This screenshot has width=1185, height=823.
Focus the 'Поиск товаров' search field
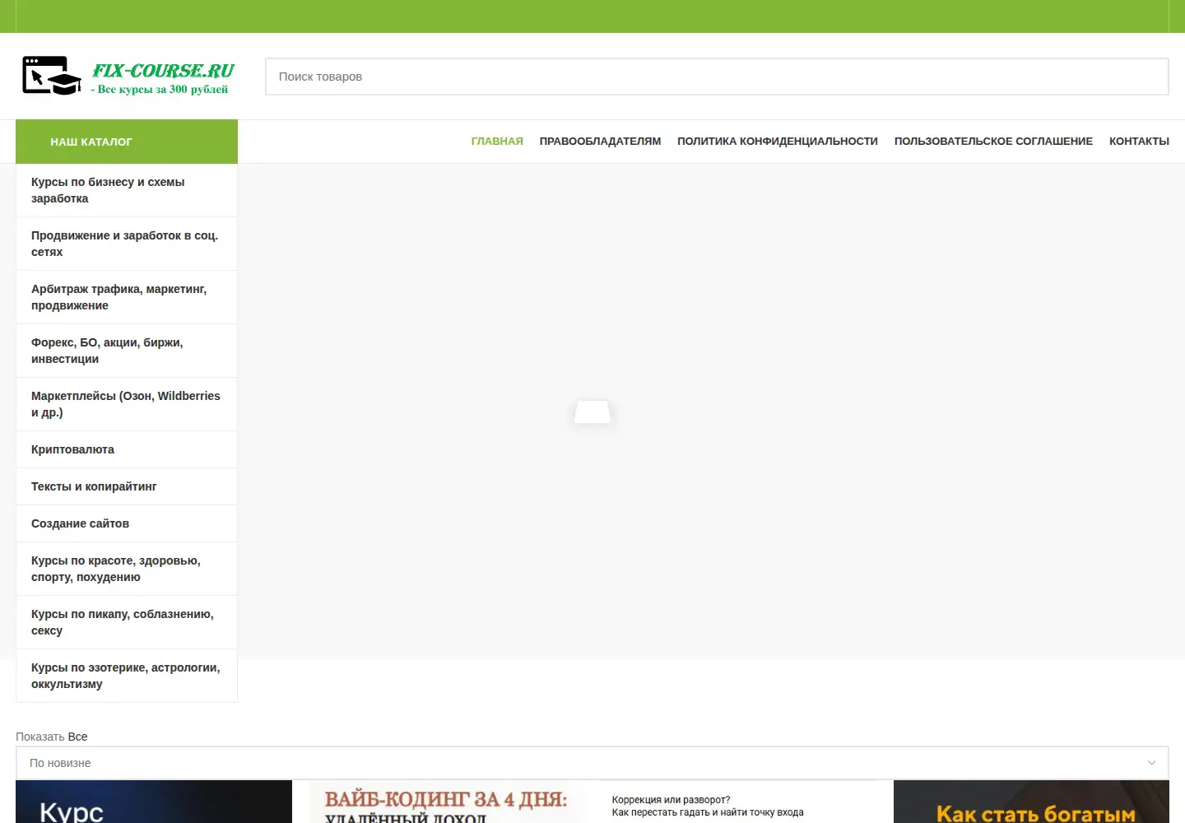(717, 77)
